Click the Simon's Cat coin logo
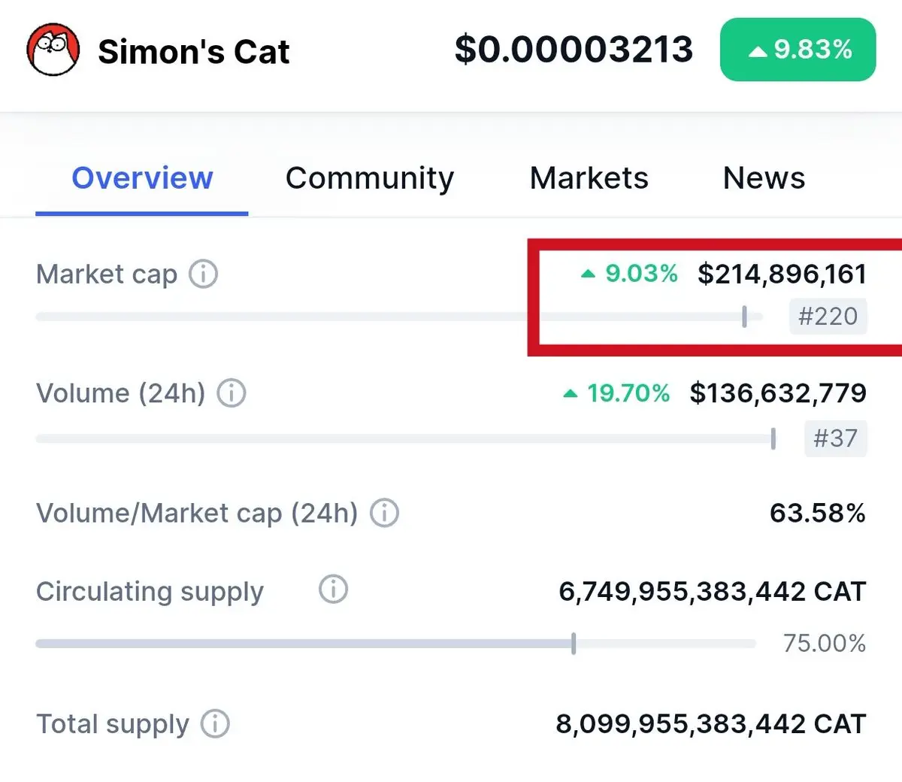The width and height of the screenshot is (902, 782). click(x=53, y=50)
